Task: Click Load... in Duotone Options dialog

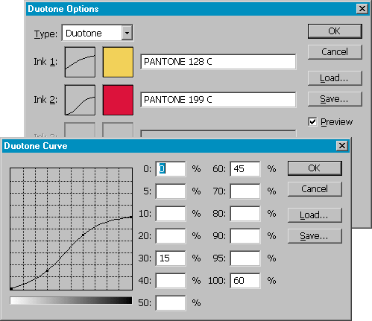Action: (x=335, y=78)
